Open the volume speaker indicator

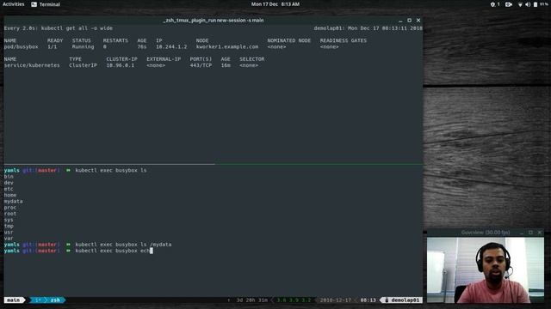(x=528, y=4)
